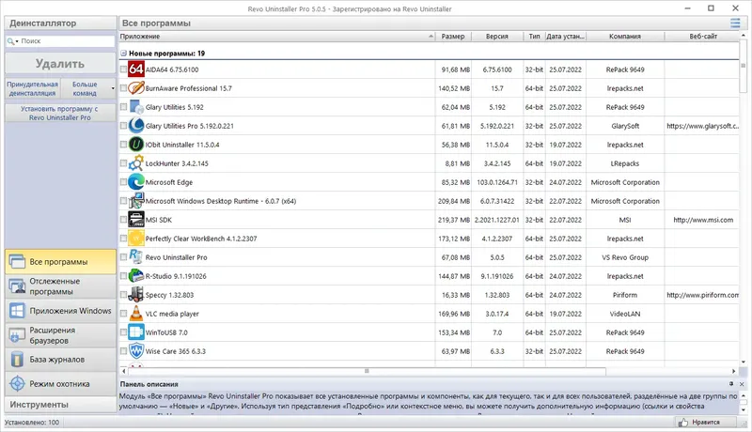This screenshot has width=752, height=432.
Task: Click the Perfectly Clear WorkBench icon
Action: pos(136,238)
